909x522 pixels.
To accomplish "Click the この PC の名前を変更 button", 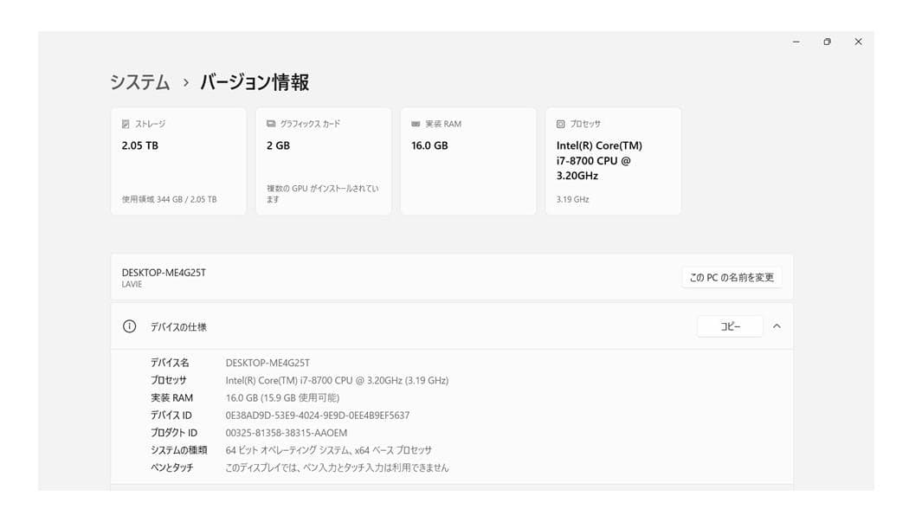I will click(x=730, y=277).
